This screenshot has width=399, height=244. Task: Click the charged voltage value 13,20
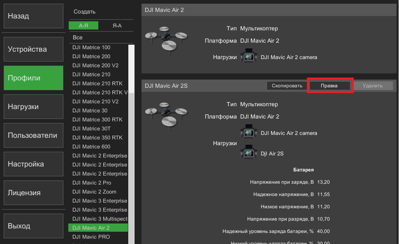(323, 182)
